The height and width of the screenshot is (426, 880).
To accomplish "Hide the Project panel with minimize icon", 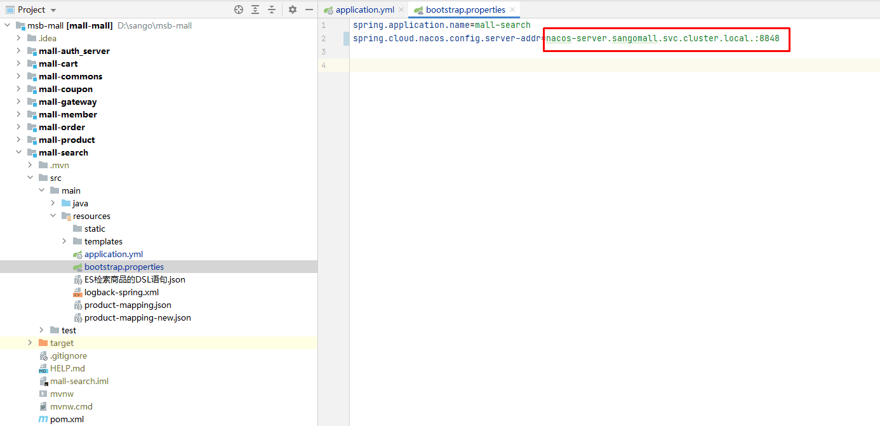I will (309, 10).
